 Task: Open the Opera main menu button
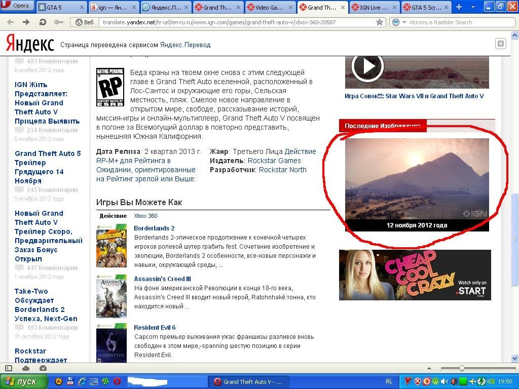tap(18, 6)
